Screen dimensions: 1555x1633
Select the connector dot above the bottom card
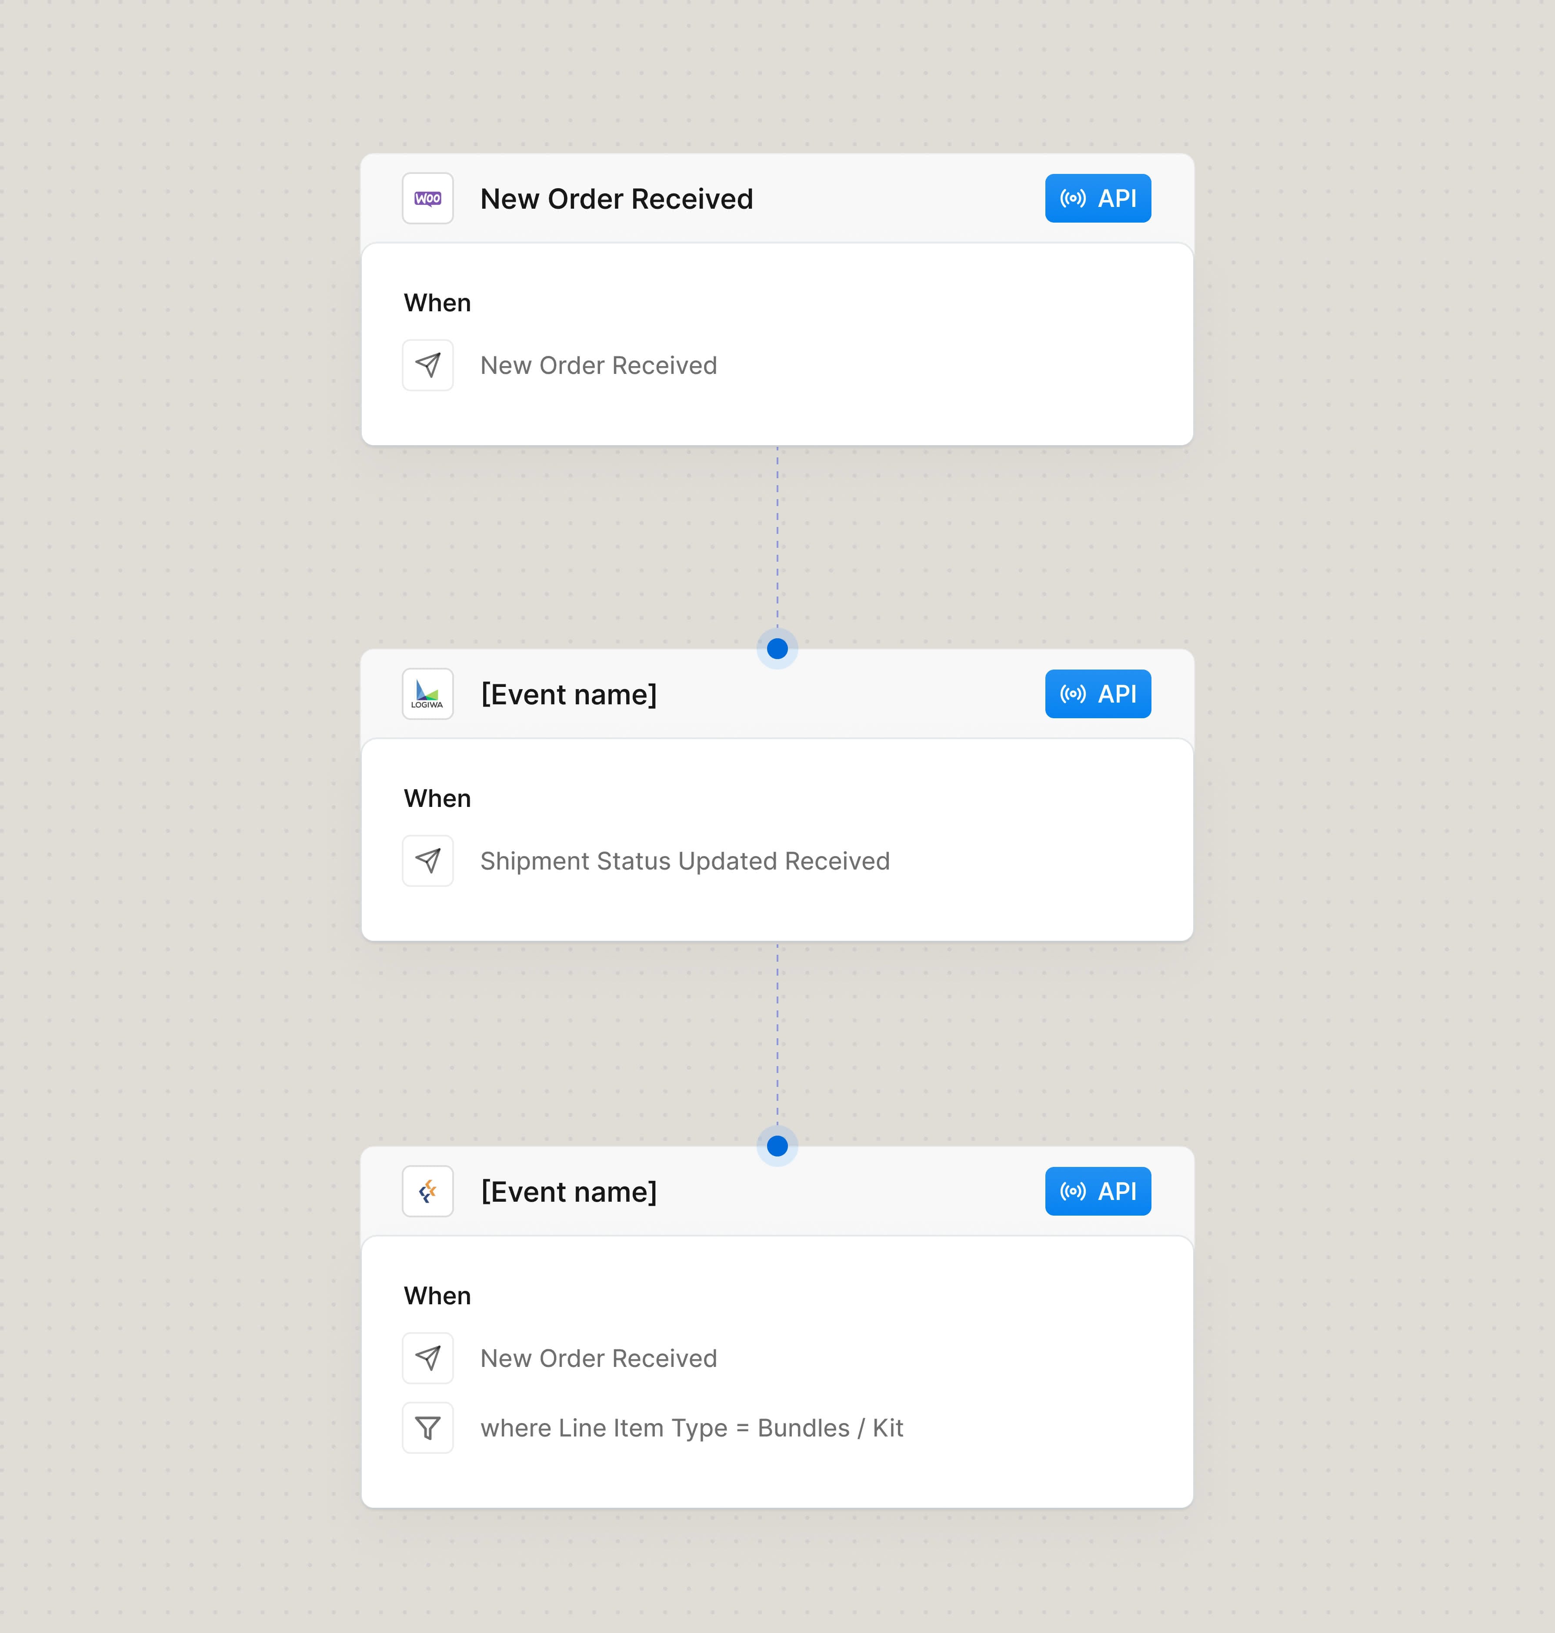777,1146
